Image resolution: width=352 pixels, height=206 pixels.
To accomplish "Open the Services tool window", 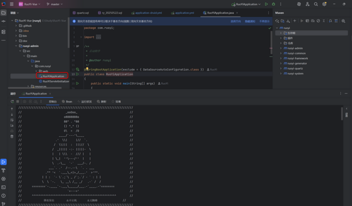I will [x=3, y=179].
